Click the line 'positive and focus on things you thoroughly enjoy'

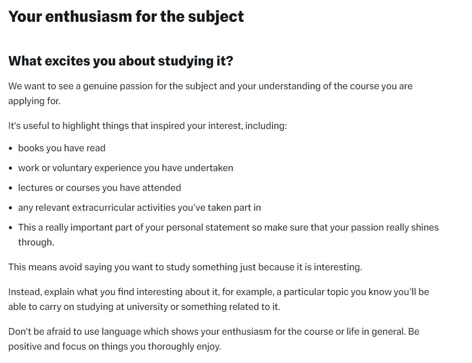click(115, 347)
